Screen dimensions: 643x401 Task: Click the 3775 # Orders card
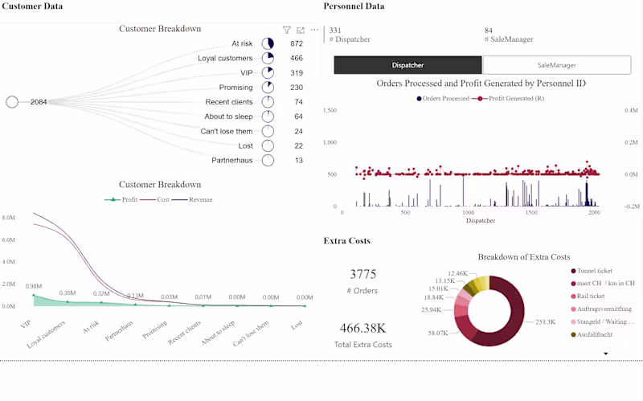tap(363, 281)
